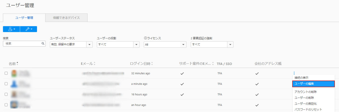Check the checkbox for user logged in 16 hours ago
The height and width of the screenshot is (112, 339).
(x=6, y=94)
